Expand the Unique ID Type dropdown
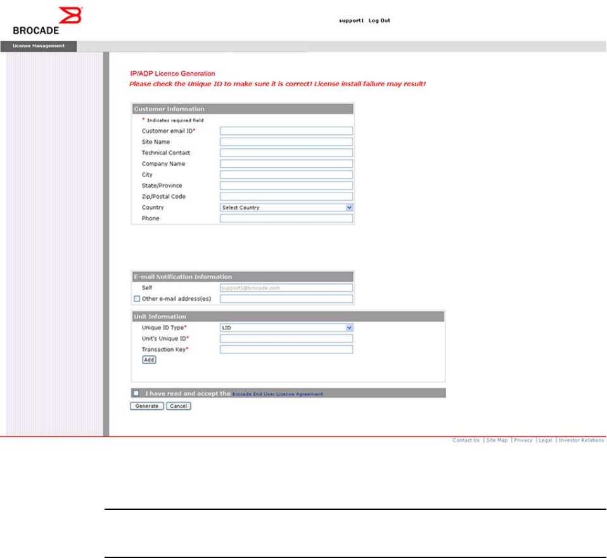The height and width of the screenshot is (558, 607). pyautogui.click(x=286, y=327)
